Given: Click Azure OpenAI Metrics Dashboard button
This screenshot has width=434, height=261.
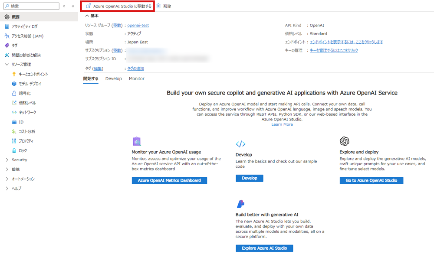Looking at the screenshot, I should point(169,180).
